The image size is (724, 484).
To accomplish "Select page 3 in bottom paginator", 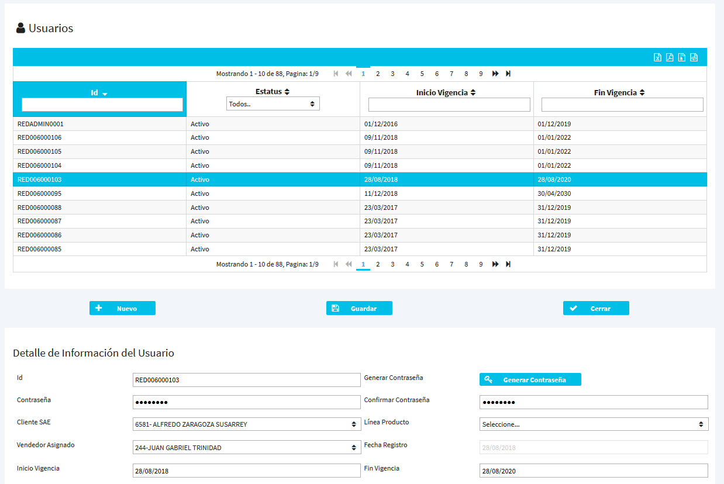I will tap(392, 264).
